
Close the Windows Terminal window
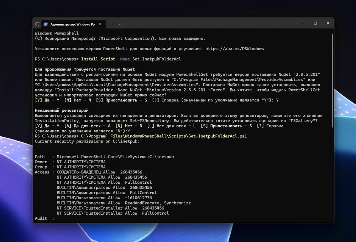tap(328, 23)
